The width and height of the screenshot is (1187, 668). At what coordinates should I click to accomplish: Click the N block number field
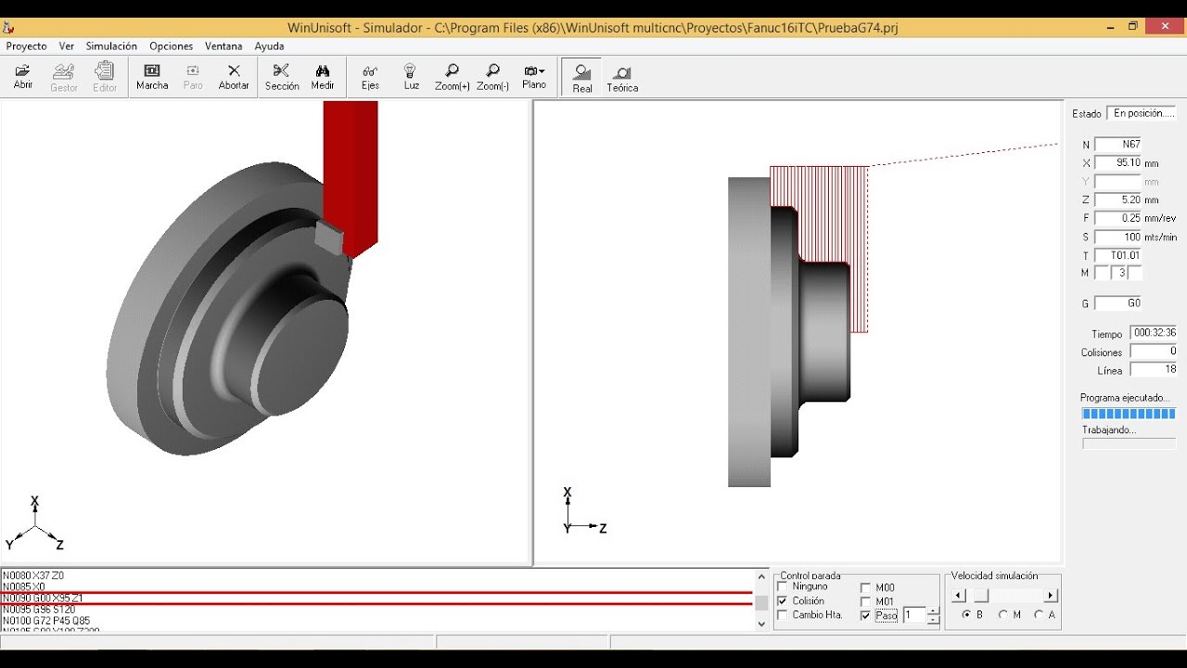click(1118, 145)
